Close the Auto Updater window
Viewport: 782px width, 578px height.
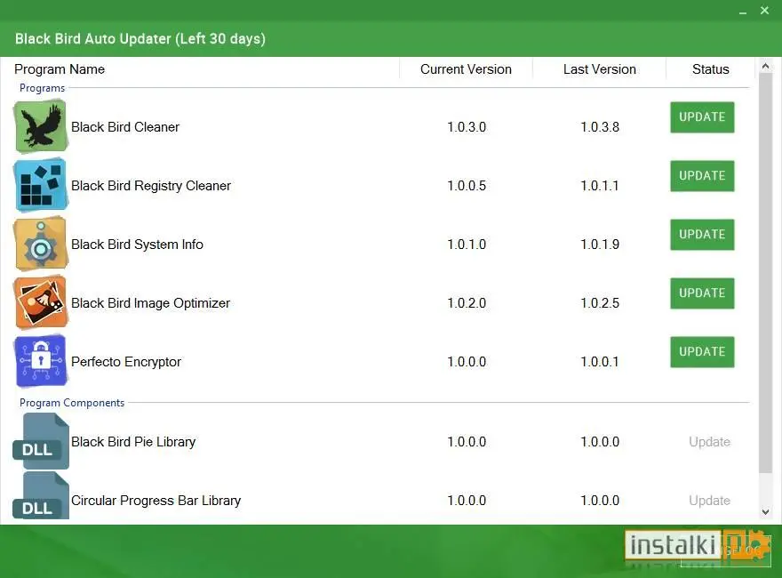764,10
